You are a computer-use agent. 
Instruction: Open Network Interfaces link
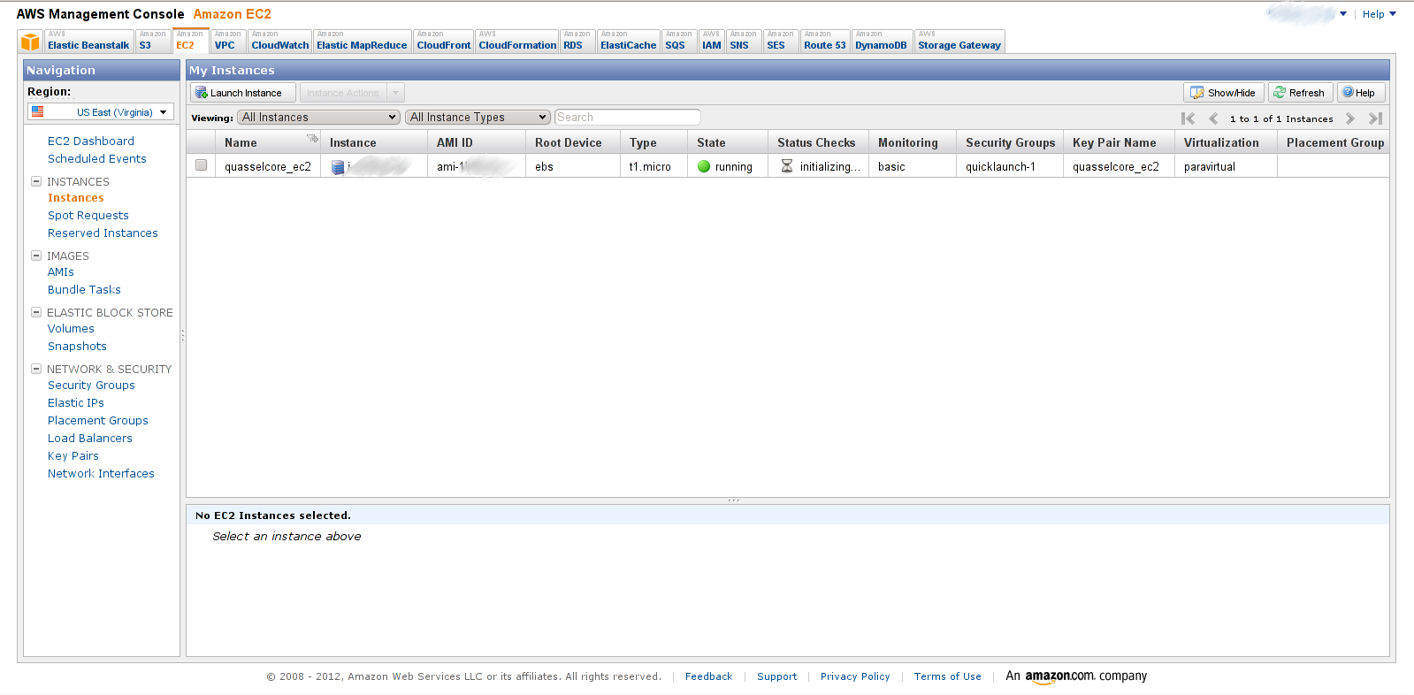pos(101,473)
